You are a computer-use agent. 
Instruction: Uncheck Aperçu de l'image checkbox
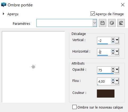[x=93, y=14]
